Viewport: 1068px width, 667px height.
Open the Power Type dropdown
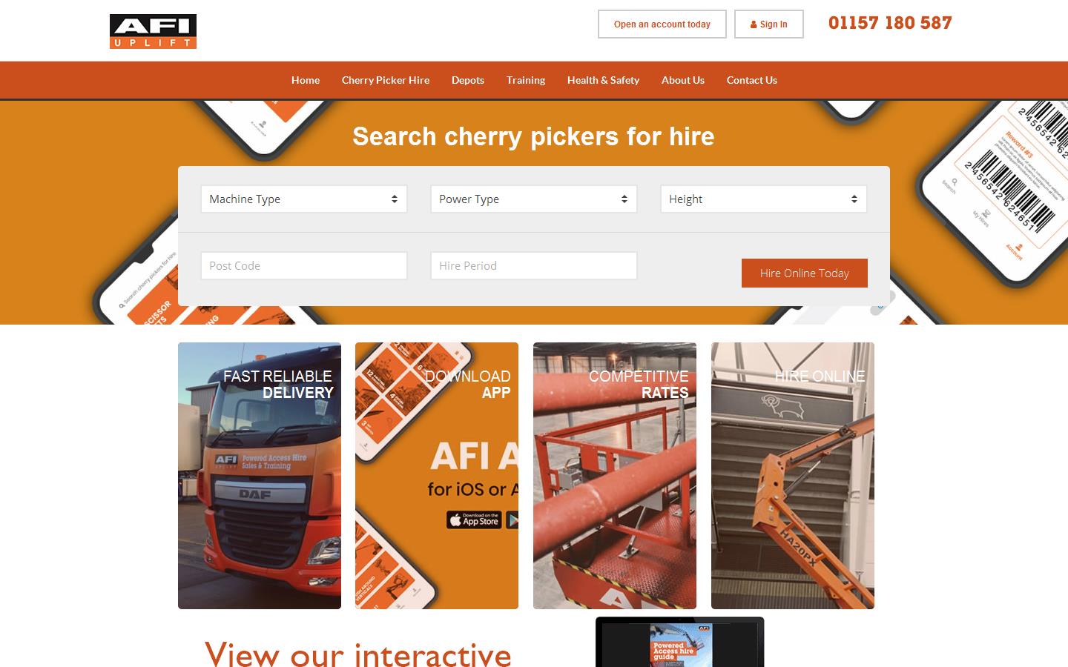pyautogui.click(x=534, y=199)
